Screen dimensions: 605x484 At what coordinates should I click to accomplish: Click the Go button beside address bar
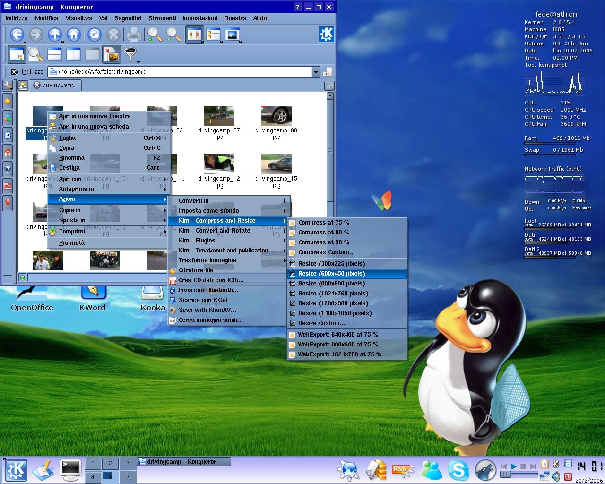(327, 72)
